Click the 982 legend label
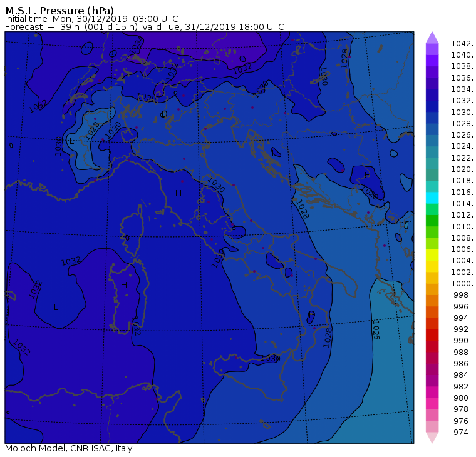This screenshot has height=457, width=476. click(x=463, y=386)
